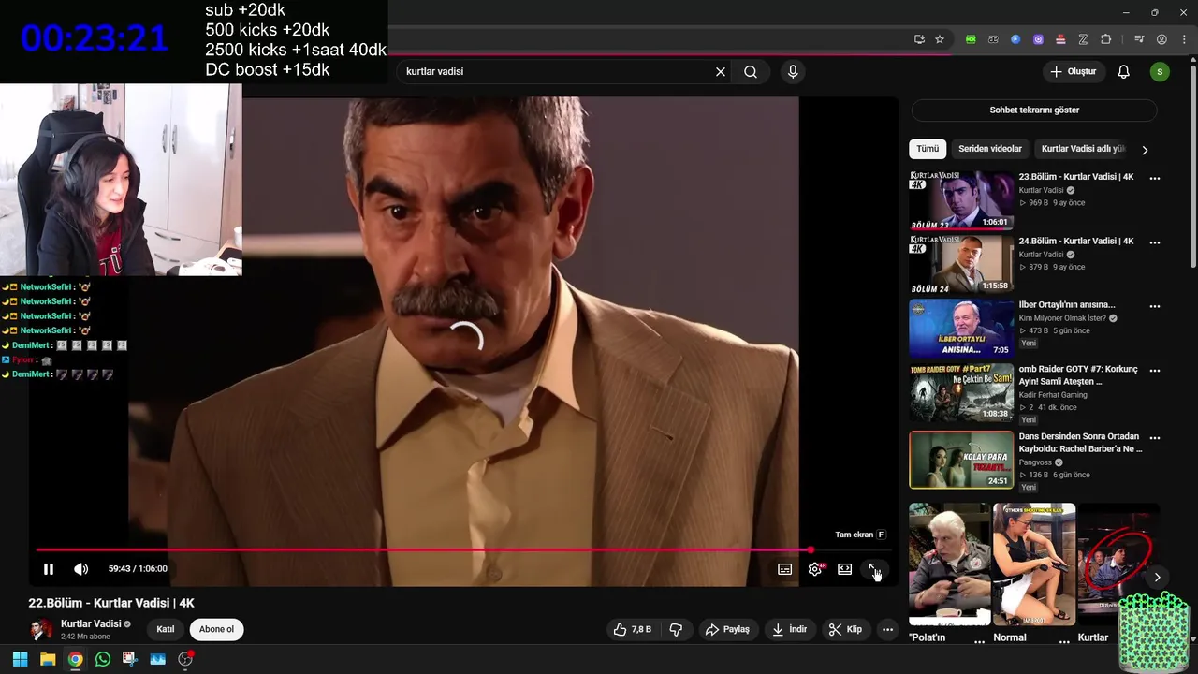Open WhatsApp from the taskbar
This screenshot has height=674, width=1198.
coord(103,659)
